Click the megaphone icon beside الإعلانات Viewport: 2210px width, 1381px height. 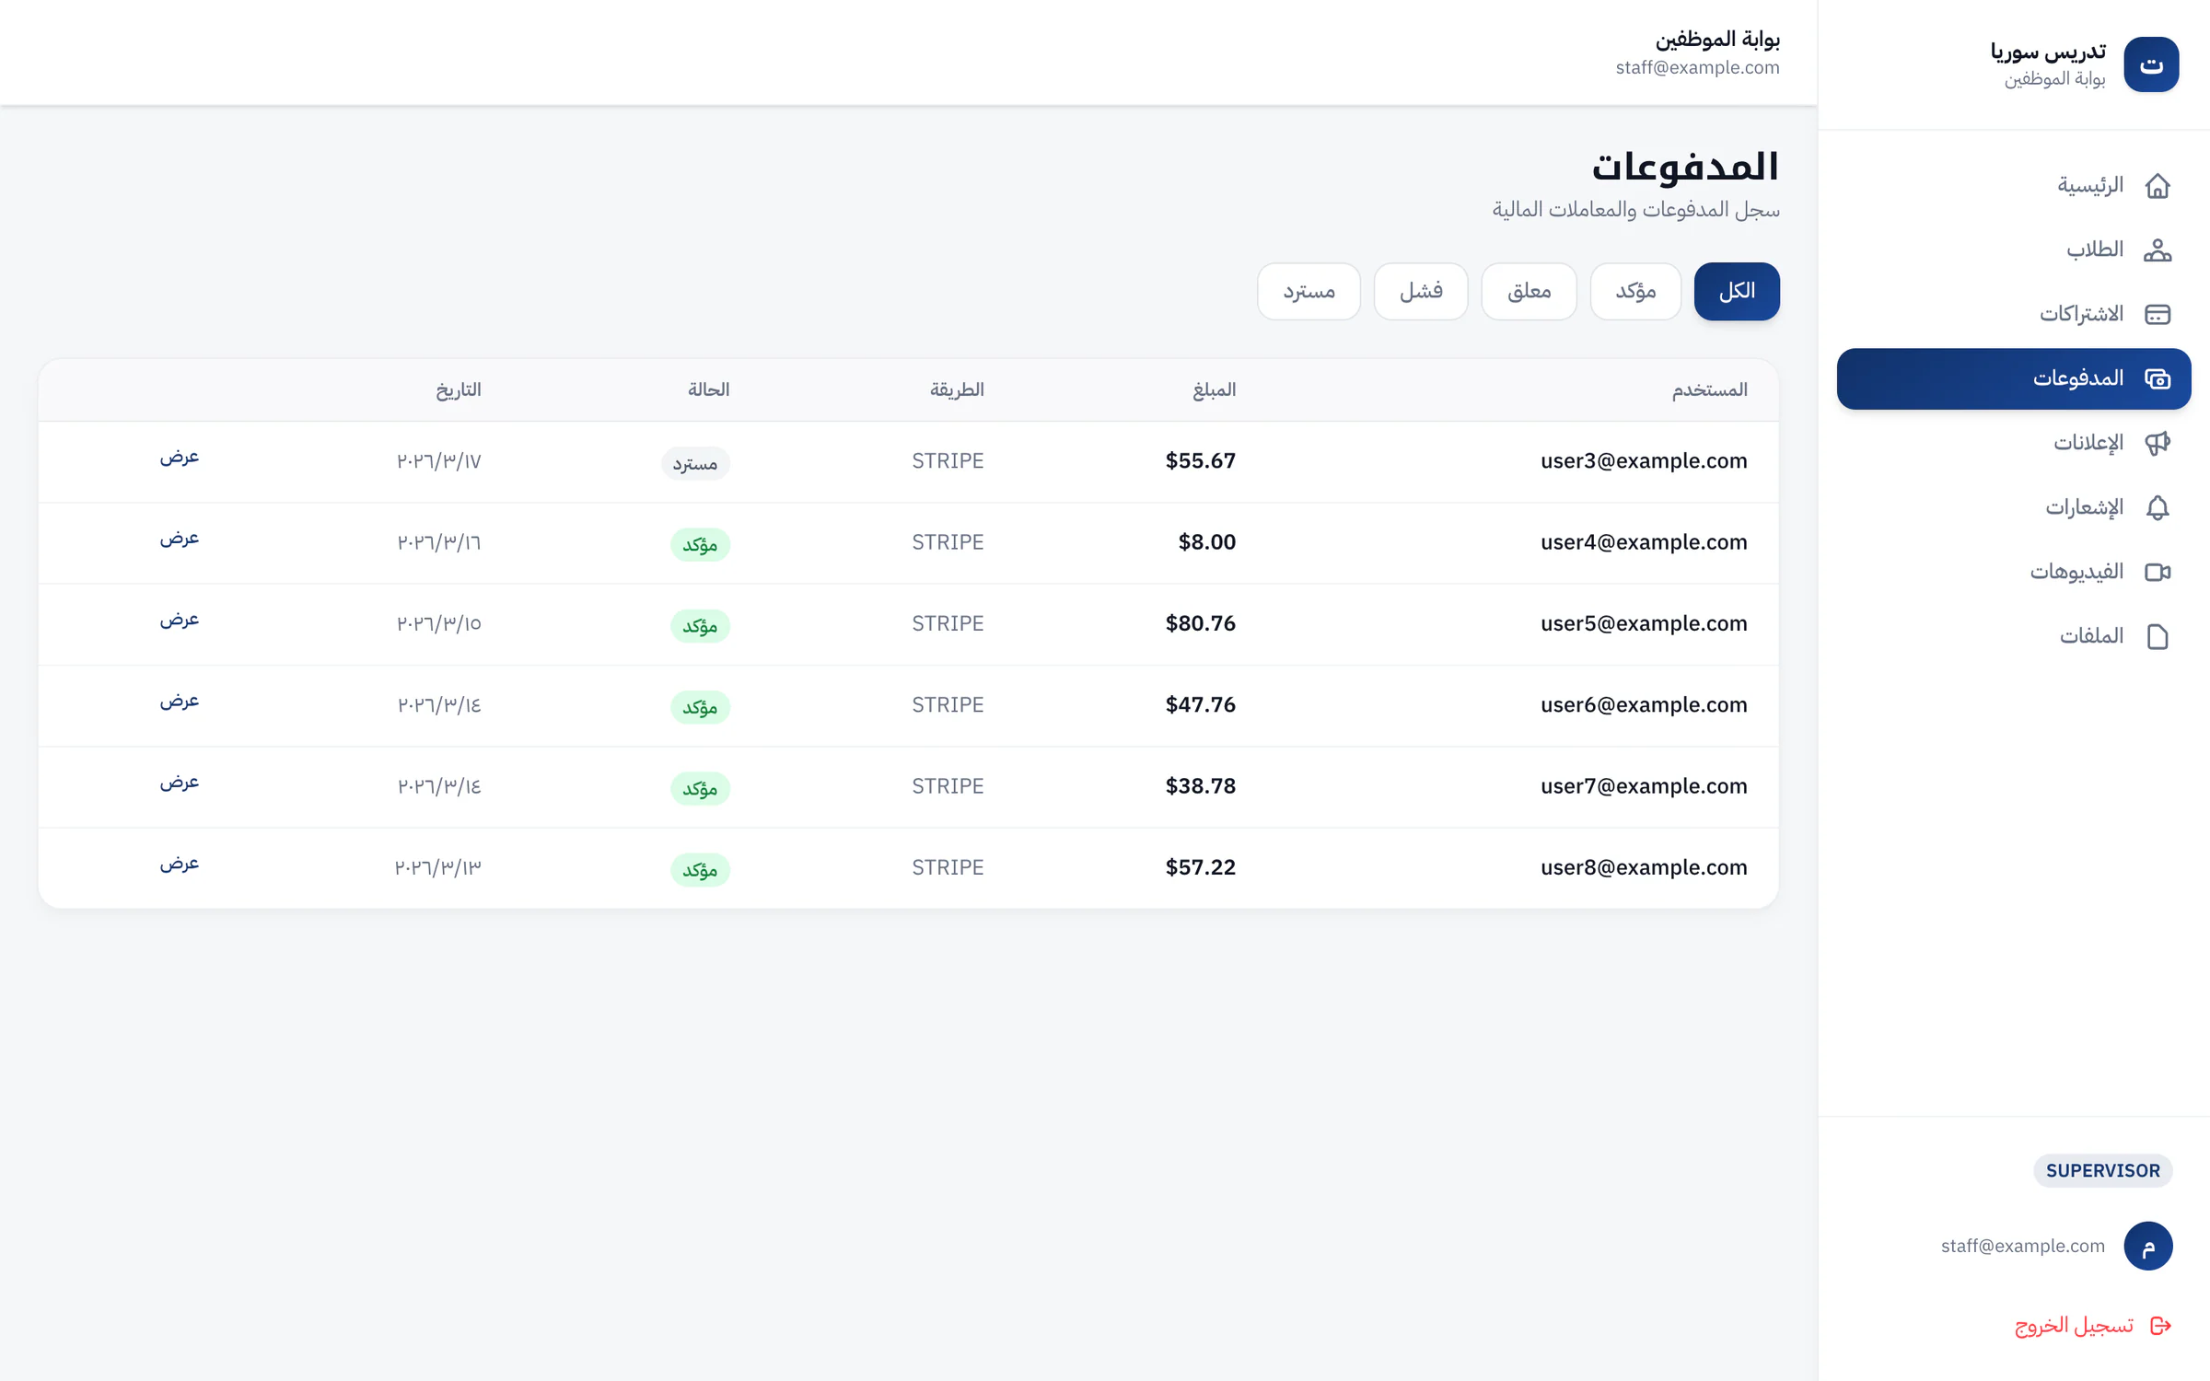2157,444
